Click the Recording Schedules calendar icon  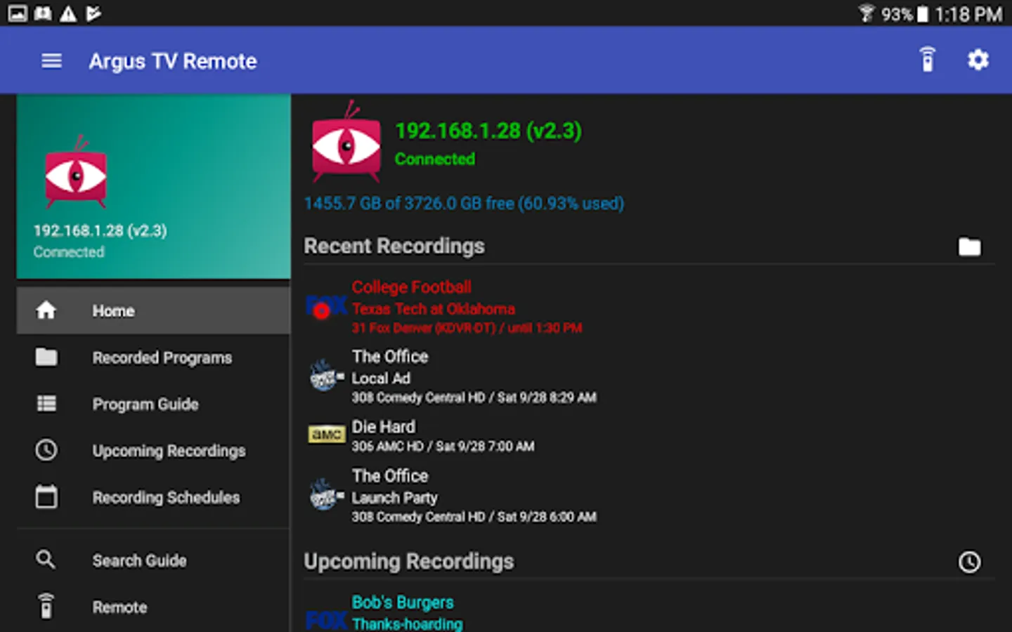click(46, 496)
